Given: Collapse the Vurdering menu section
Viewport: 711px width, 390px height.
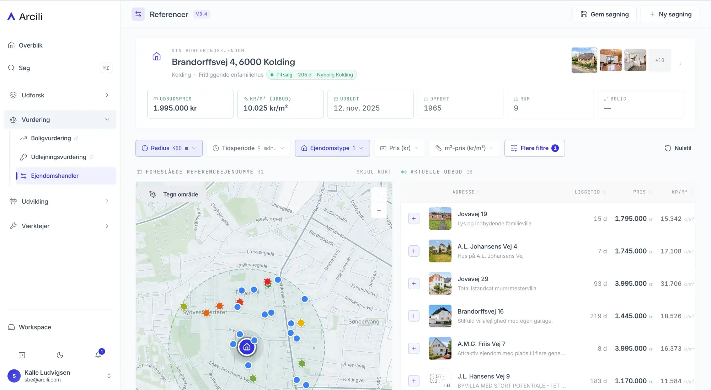Looking at the screenshot, I should pyautogui.click(x=60, y=119).
